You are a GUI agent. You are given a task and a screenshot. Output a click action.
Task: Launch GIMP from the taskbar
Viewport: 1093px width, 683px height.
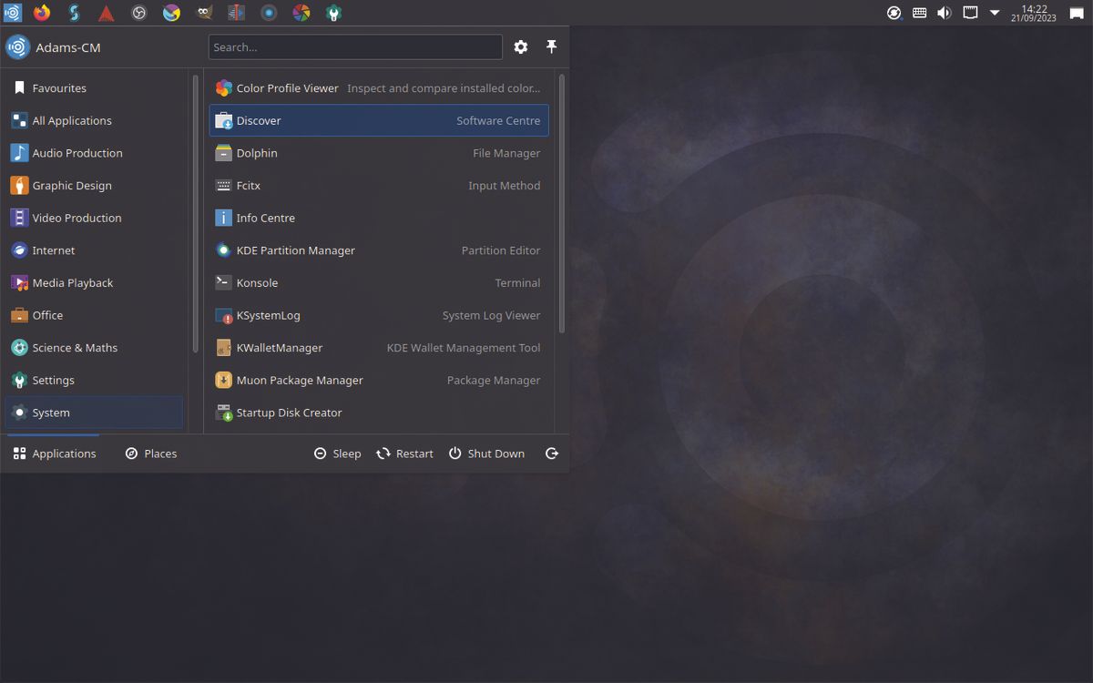[203, 13]
